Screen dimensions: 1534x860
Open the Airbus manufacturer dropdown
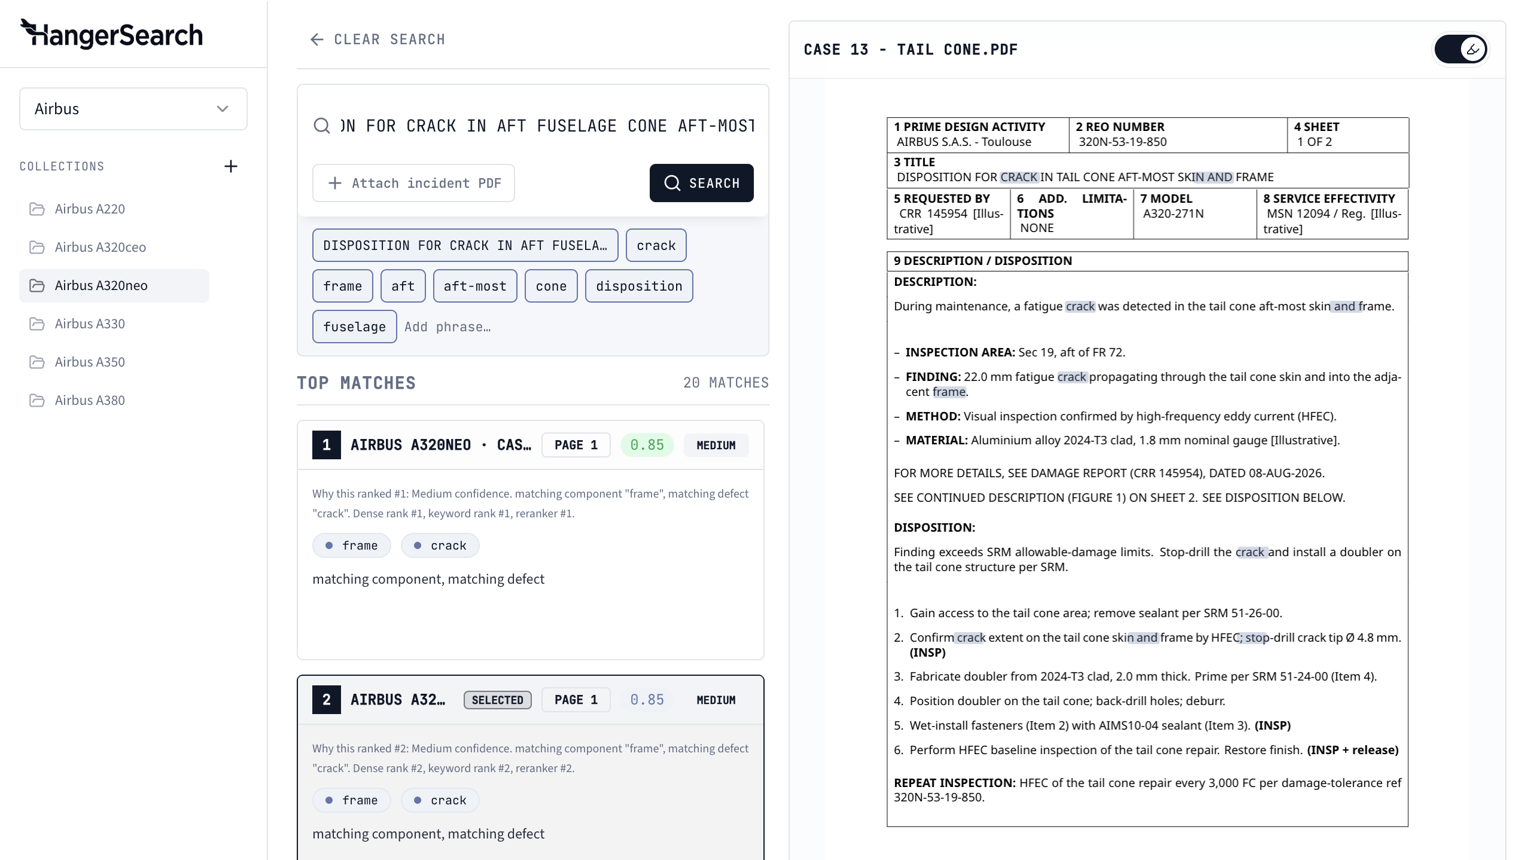pos(133,109)
